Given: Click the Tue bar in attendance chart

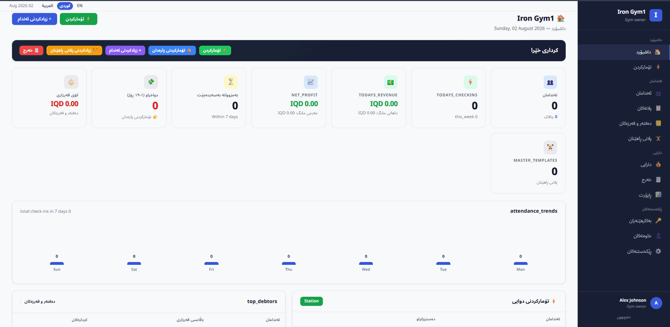Looking at the screenshot, I should [443, 263].
